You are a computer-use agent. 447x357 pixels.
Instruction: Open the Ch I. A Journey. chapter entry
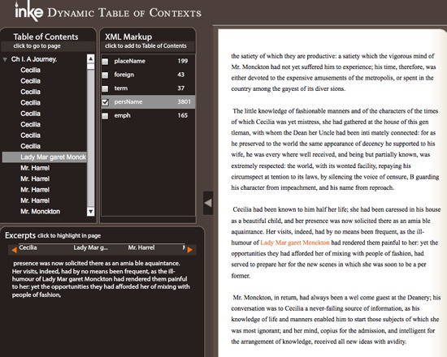[34, 59]
